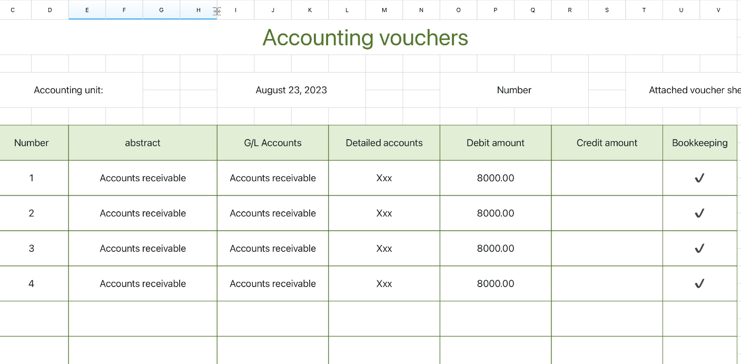Select column H header
The height and width of the screenshot is (364, 741).
coord(199,10)
